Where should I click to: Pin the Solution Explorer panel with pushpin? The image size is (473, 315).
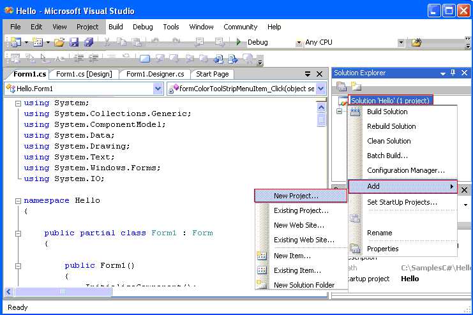453,73
